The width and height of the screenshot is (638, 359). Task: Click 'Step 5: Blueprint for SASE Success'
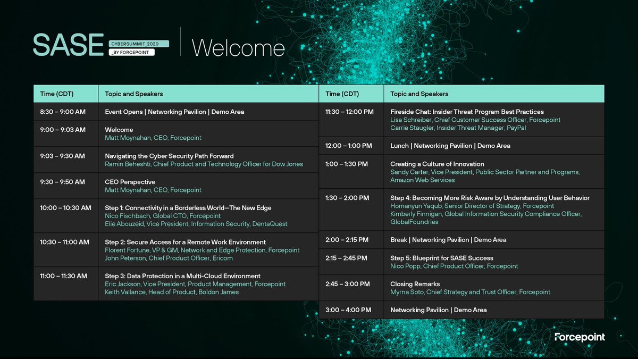442,258
